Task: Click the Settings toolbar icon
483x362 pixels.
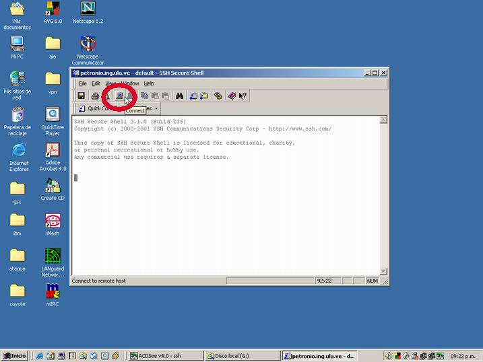Action: [218, 96]
